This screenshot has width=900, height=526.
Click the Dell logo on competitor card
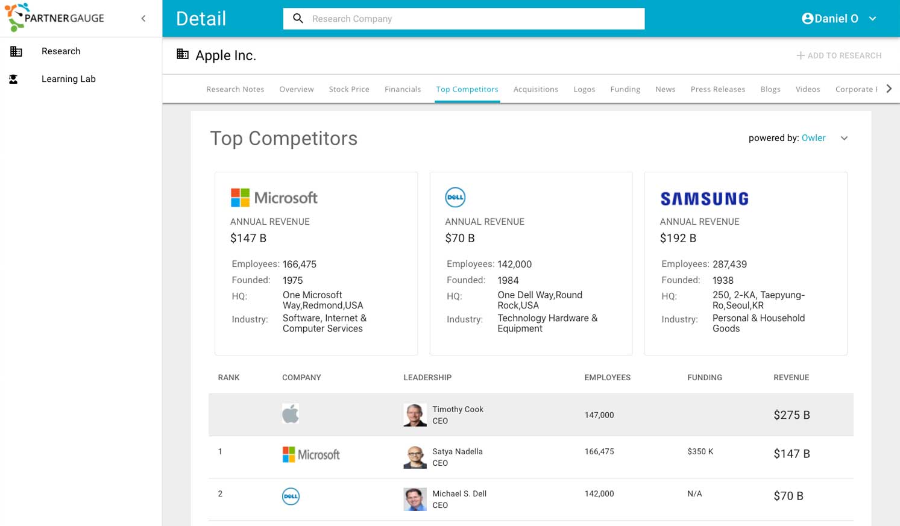click(455, 197)
